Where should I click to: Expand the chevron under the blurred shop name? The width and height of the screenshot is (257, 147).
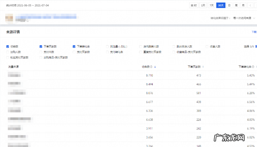click(x=28, y=21)
